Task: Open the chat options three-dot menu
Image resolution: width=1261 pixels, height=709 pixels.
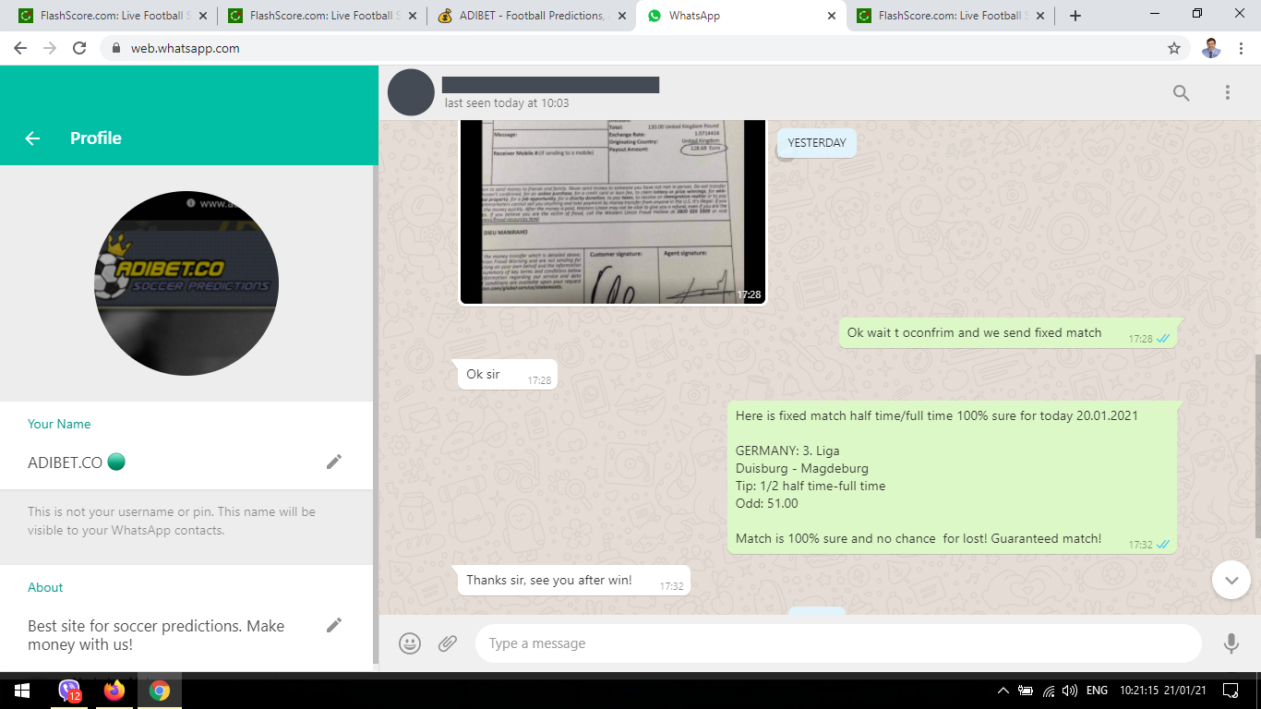Action: pos(1227,92)
